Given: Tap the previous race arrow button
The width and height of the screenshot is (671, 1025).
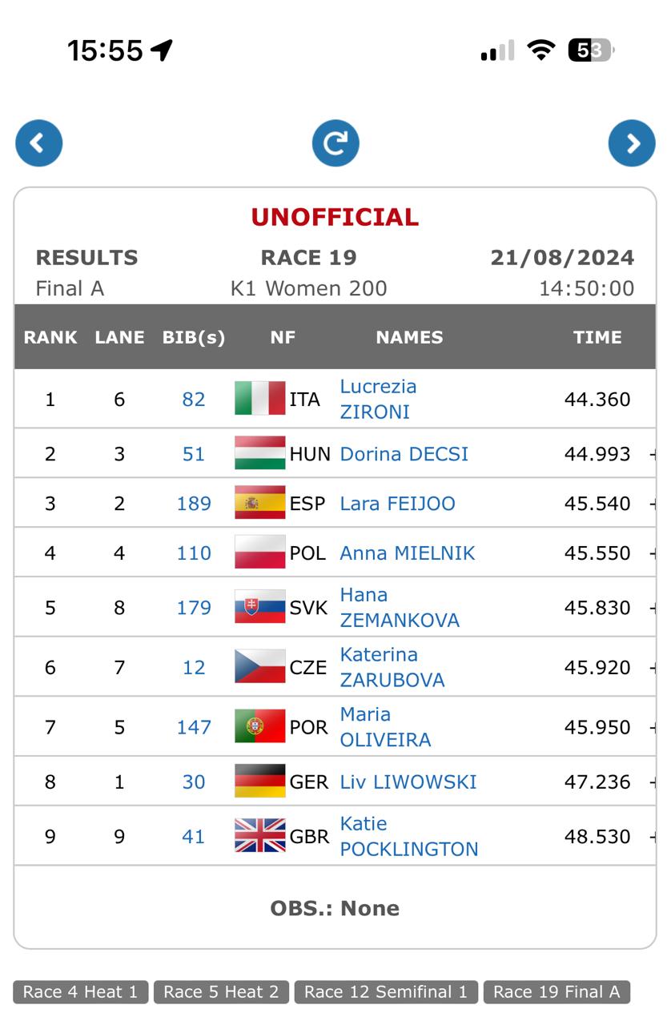Looking at the screenshot, I should pyautogui.click(x=38, y=143).
